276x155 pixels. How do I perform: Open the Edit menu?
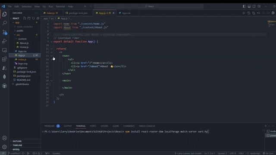[16, 6]
